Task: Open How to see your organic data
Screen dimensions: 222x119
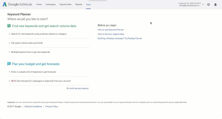Action: pos(111,34)
